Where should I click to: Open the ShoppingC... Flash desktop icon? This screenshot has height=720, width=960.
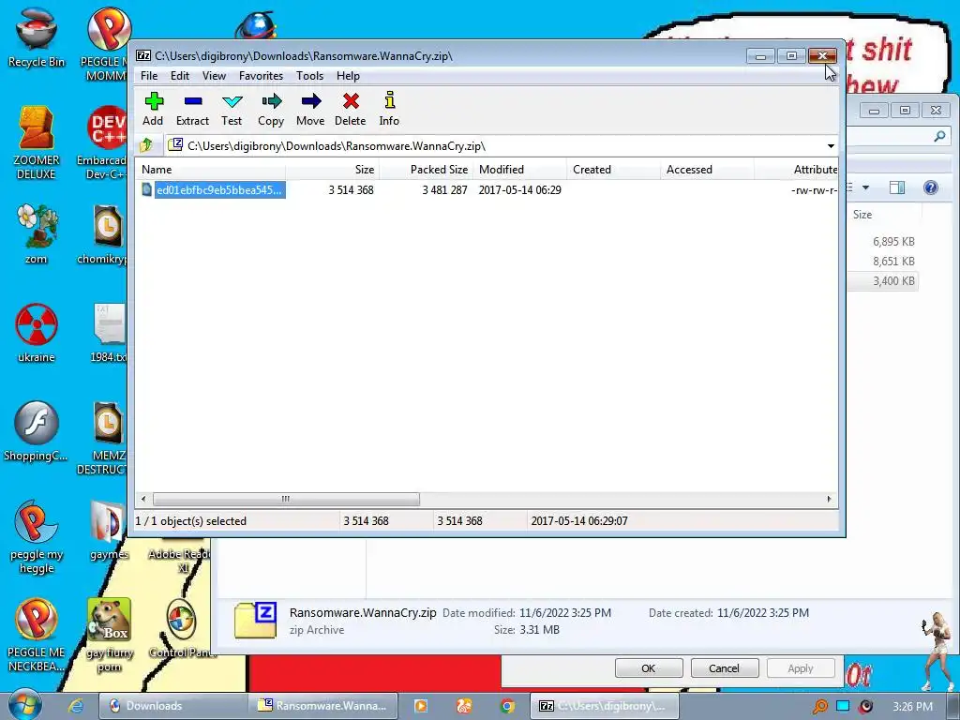tap(37, 431)
